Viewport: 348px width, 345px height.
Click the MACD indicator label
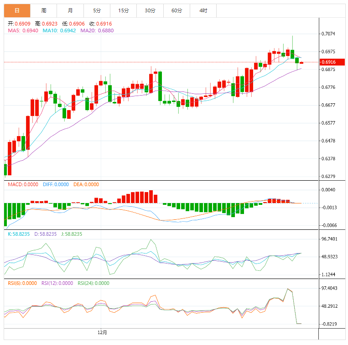tap(23, 184)
